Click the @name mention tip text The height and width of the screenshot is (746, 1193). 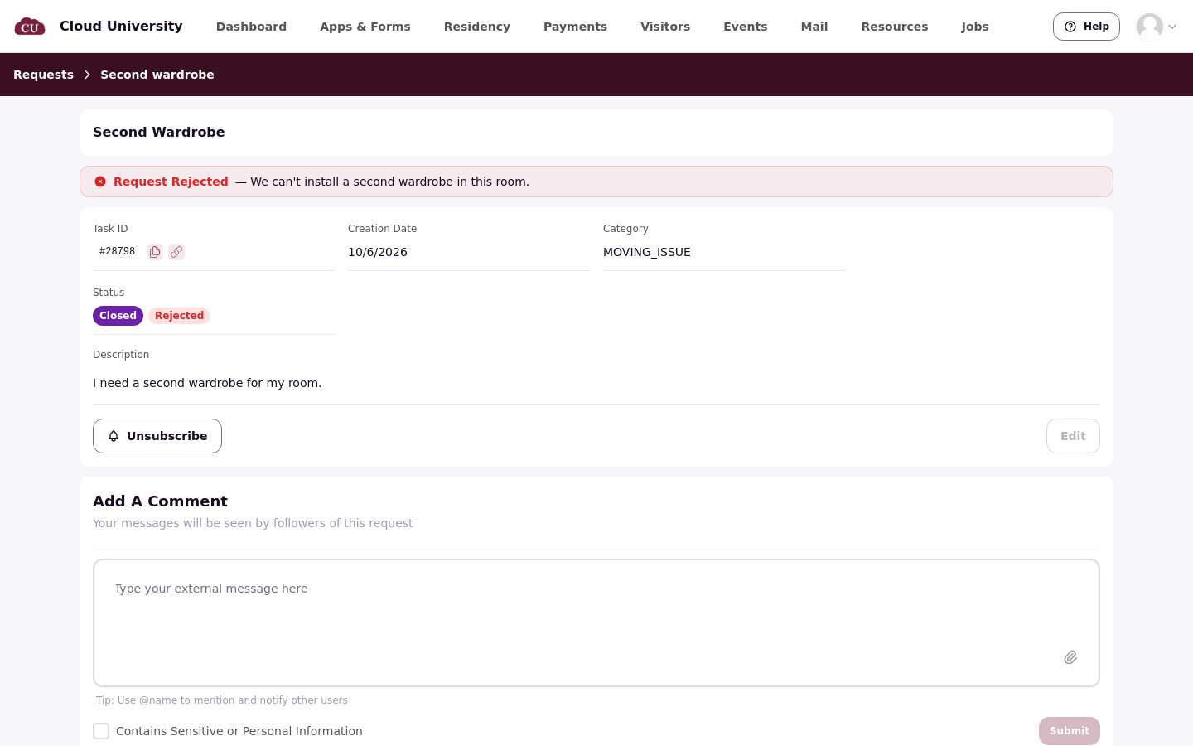click(x=222, y=700)
